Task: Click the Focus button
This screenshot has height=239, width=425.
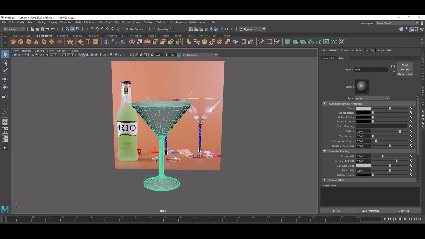Action: 405,65
